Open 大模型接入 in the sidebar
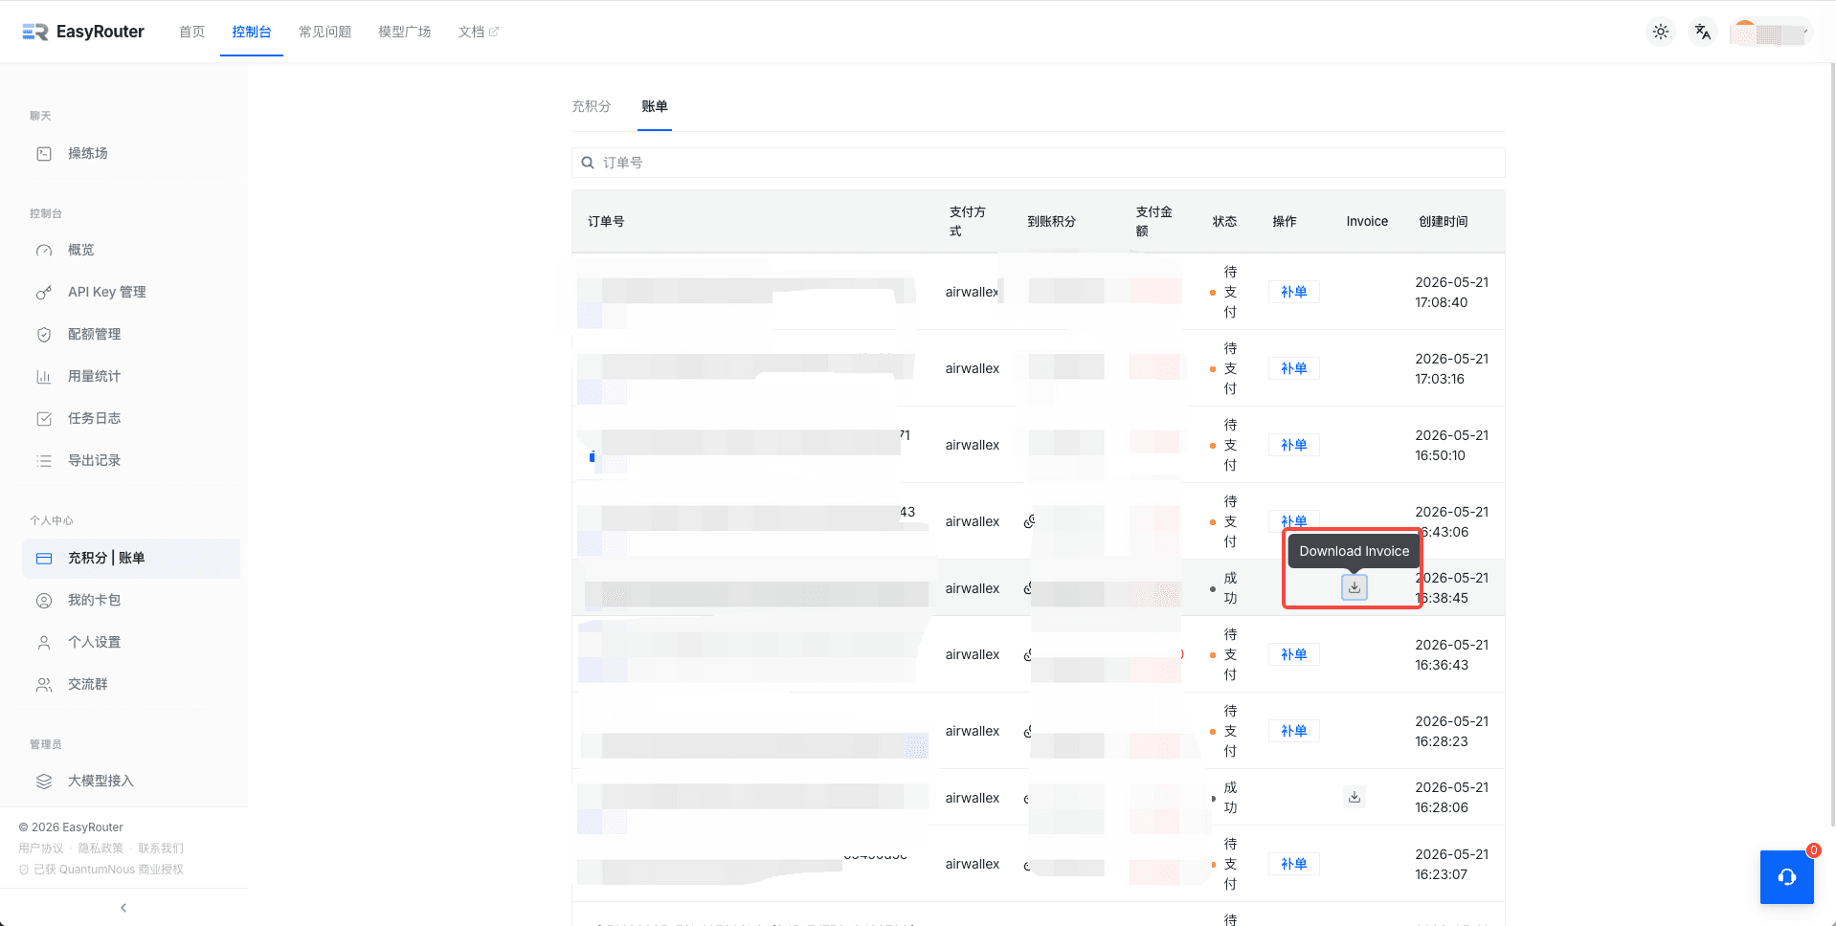 [131, 781]
